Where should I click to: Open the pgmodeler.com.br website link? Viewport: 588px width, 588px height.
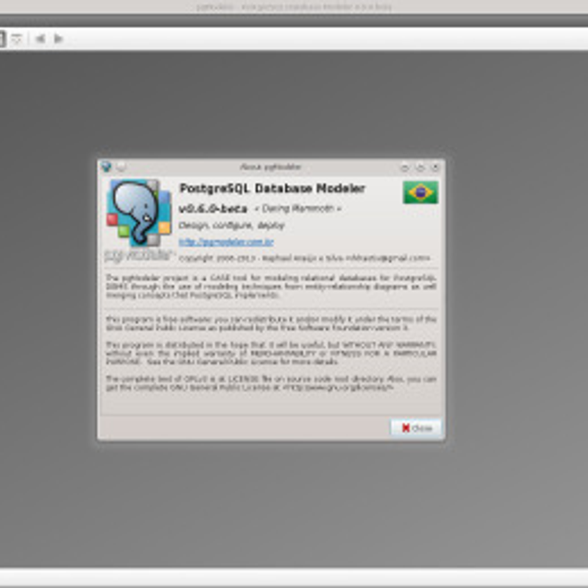[x=226, y=242]
